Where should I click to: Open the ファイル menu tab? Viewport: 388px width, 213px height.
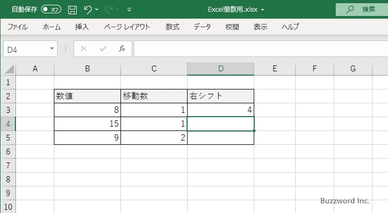click(18, 27)
